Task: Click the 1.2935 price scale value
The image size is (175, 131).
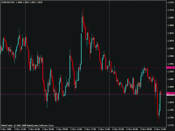Action: point(171,64)
